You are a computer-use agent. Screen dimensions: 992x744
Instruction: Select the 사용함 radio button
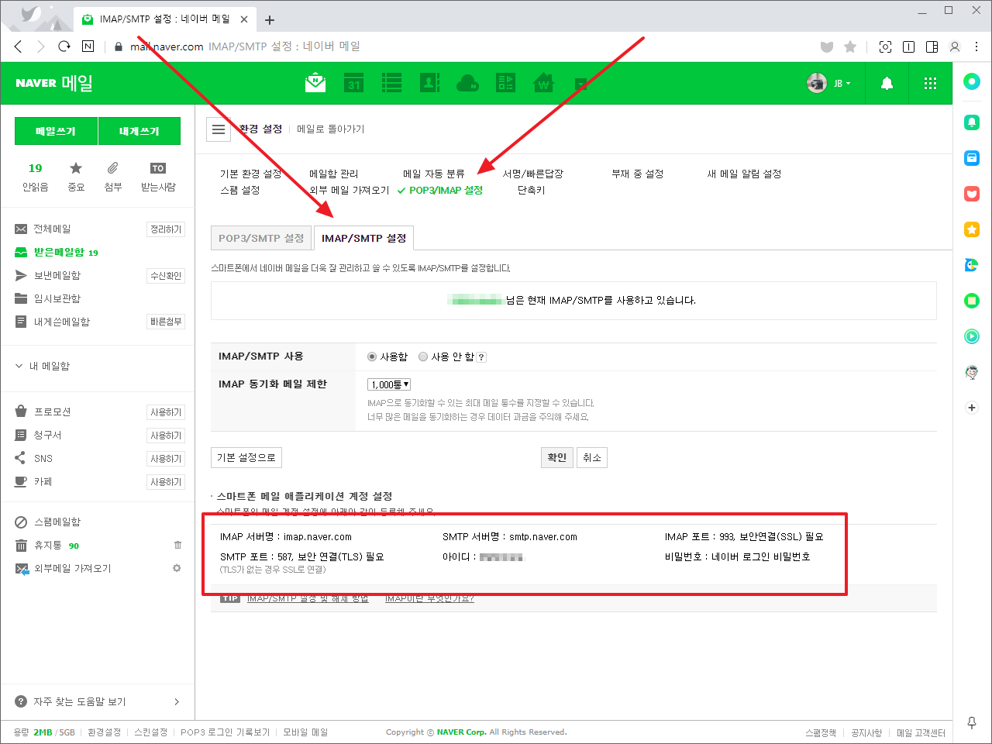point(372,356)
